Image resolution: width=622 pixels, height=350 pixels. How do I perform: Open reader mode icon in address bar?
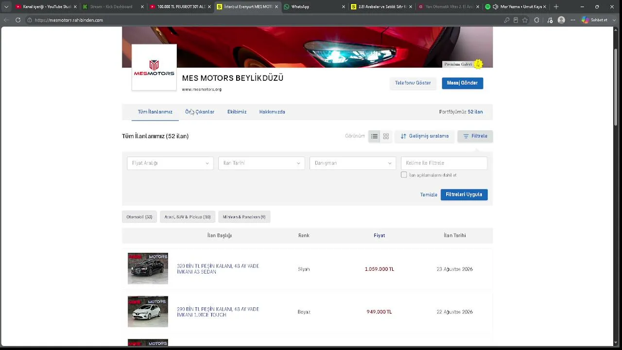(x=516, y=20)
